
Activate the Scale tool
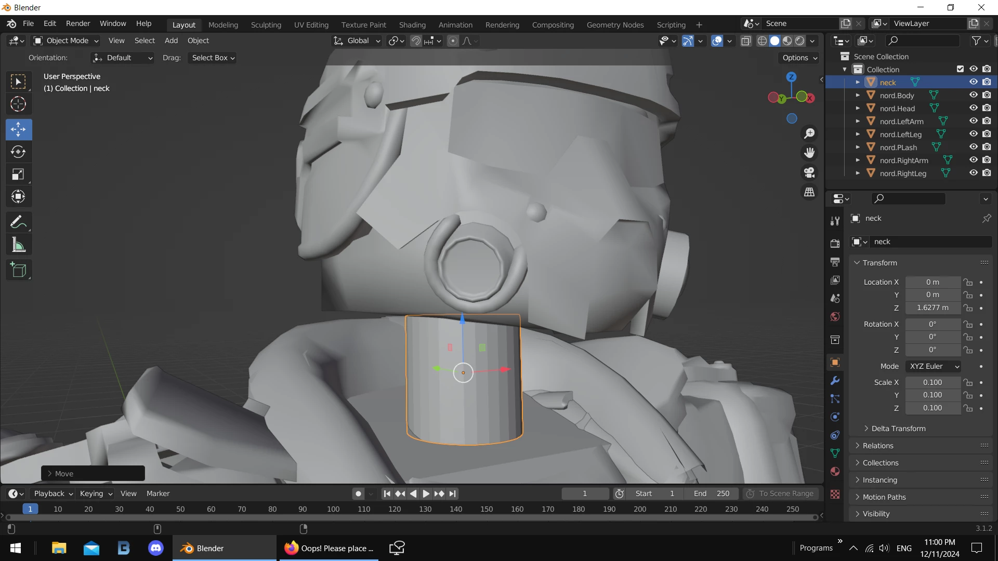pyautogui.click(x=18, y=175)
